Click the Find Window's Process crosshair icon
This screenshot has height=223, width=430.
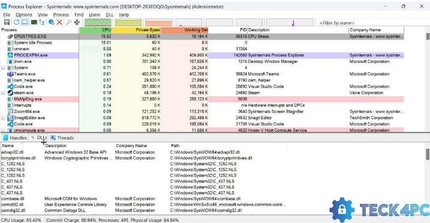click(x=77, y=22)
